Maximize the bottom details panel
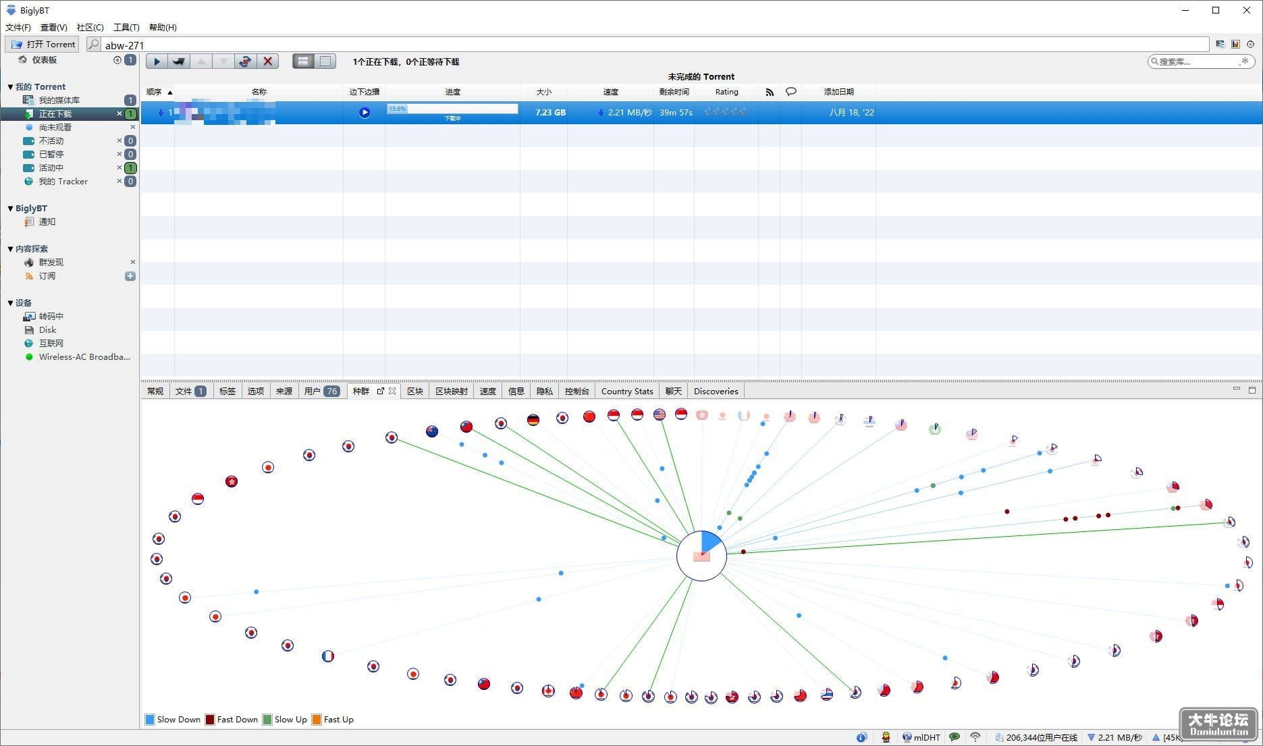Image resolution: width=1263 pixels, height=746 pixels. [x=1252, y=390]
